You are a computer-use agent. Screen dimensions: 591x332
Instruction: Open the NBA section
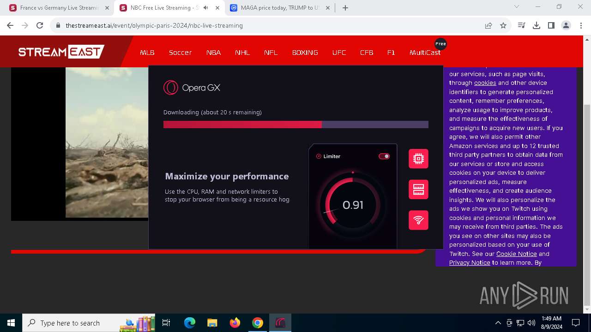213,53
